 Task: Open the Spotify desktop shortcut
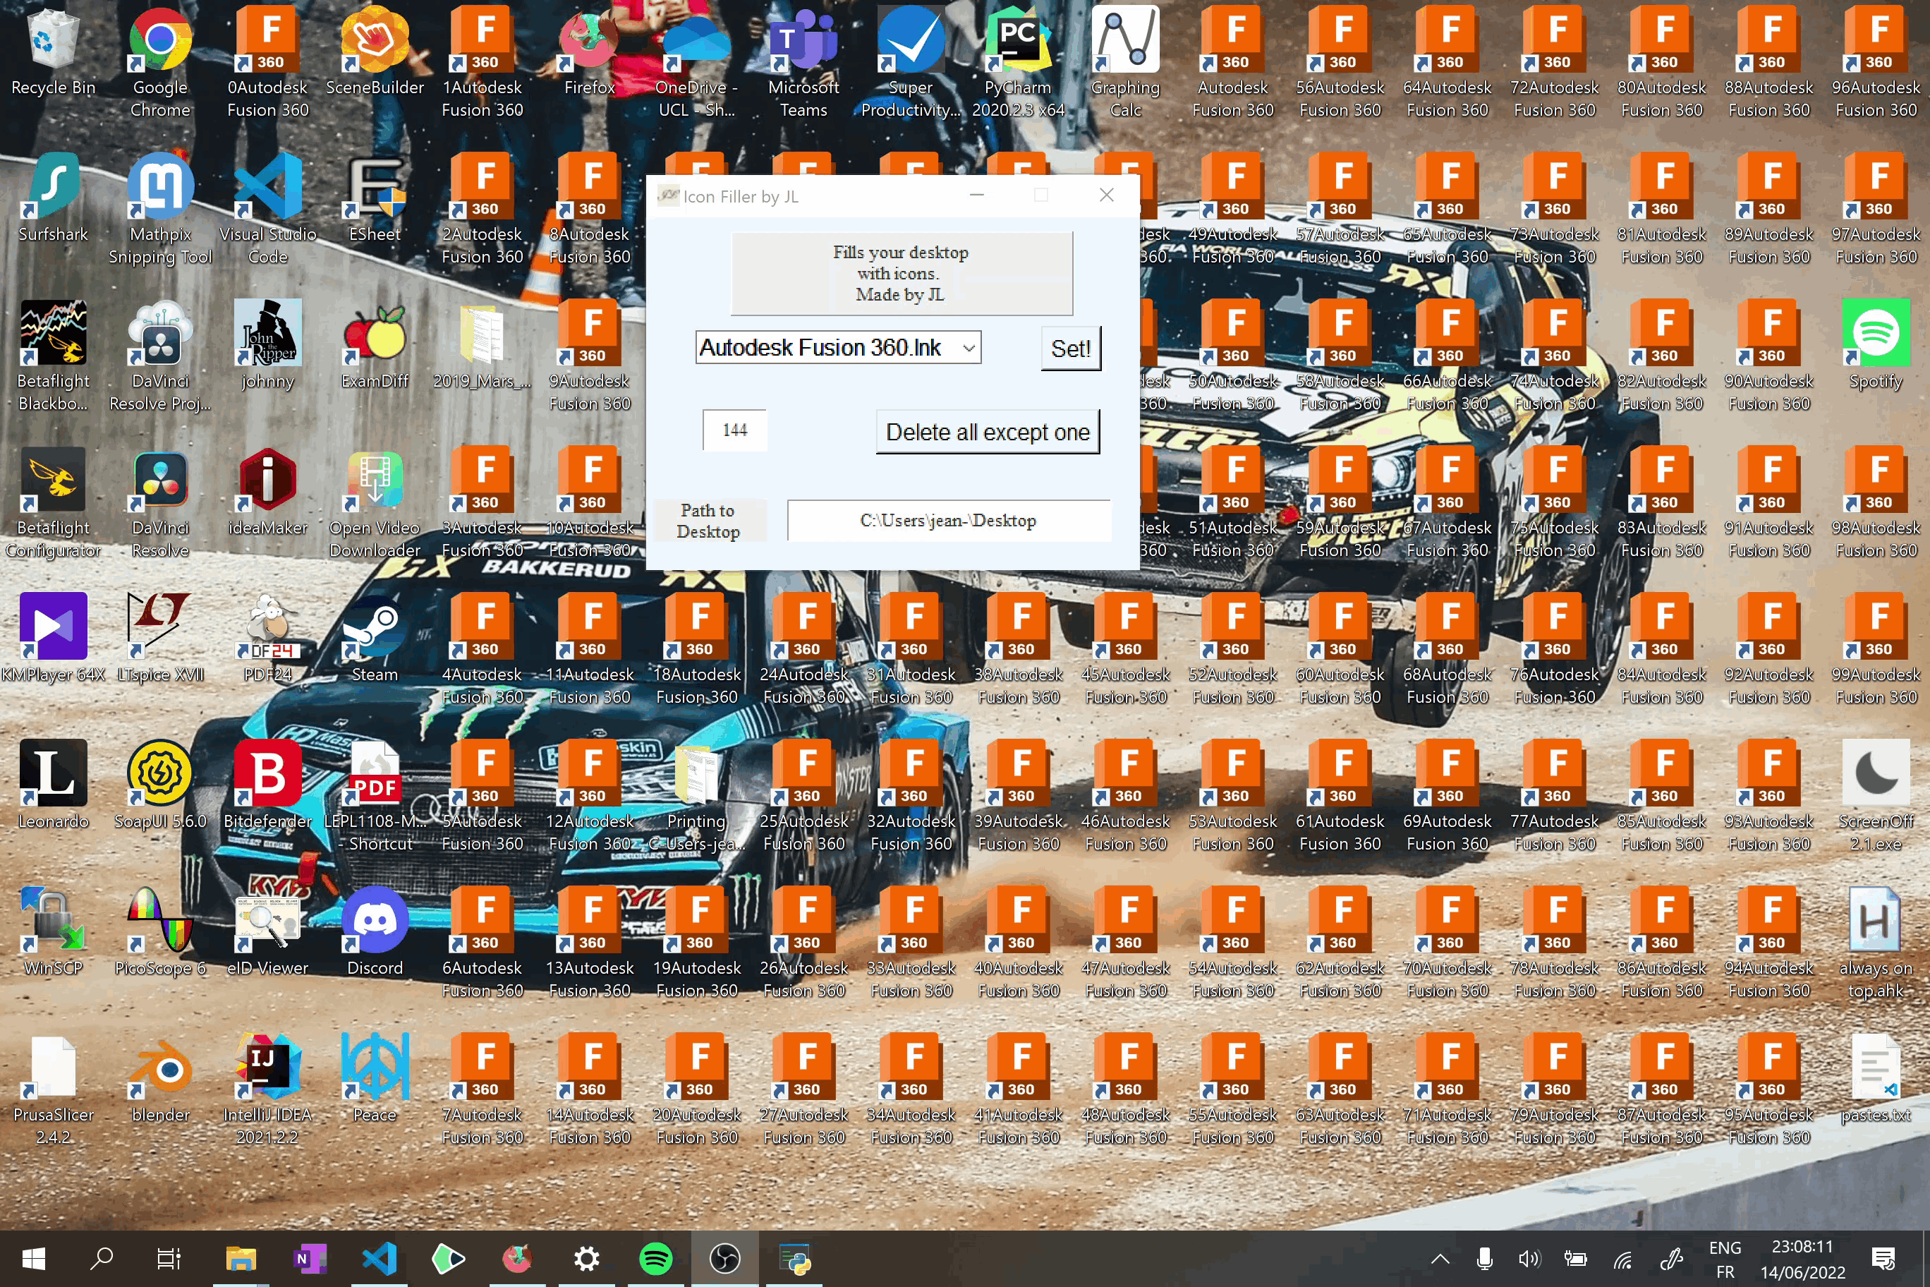pos(1875,334)
